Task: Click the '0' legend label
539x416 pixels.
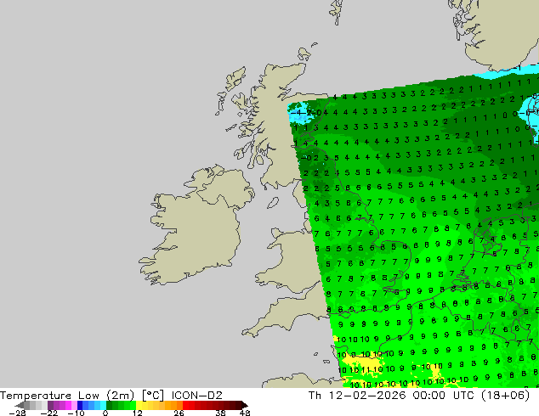Action: click(x=105, y=413)
